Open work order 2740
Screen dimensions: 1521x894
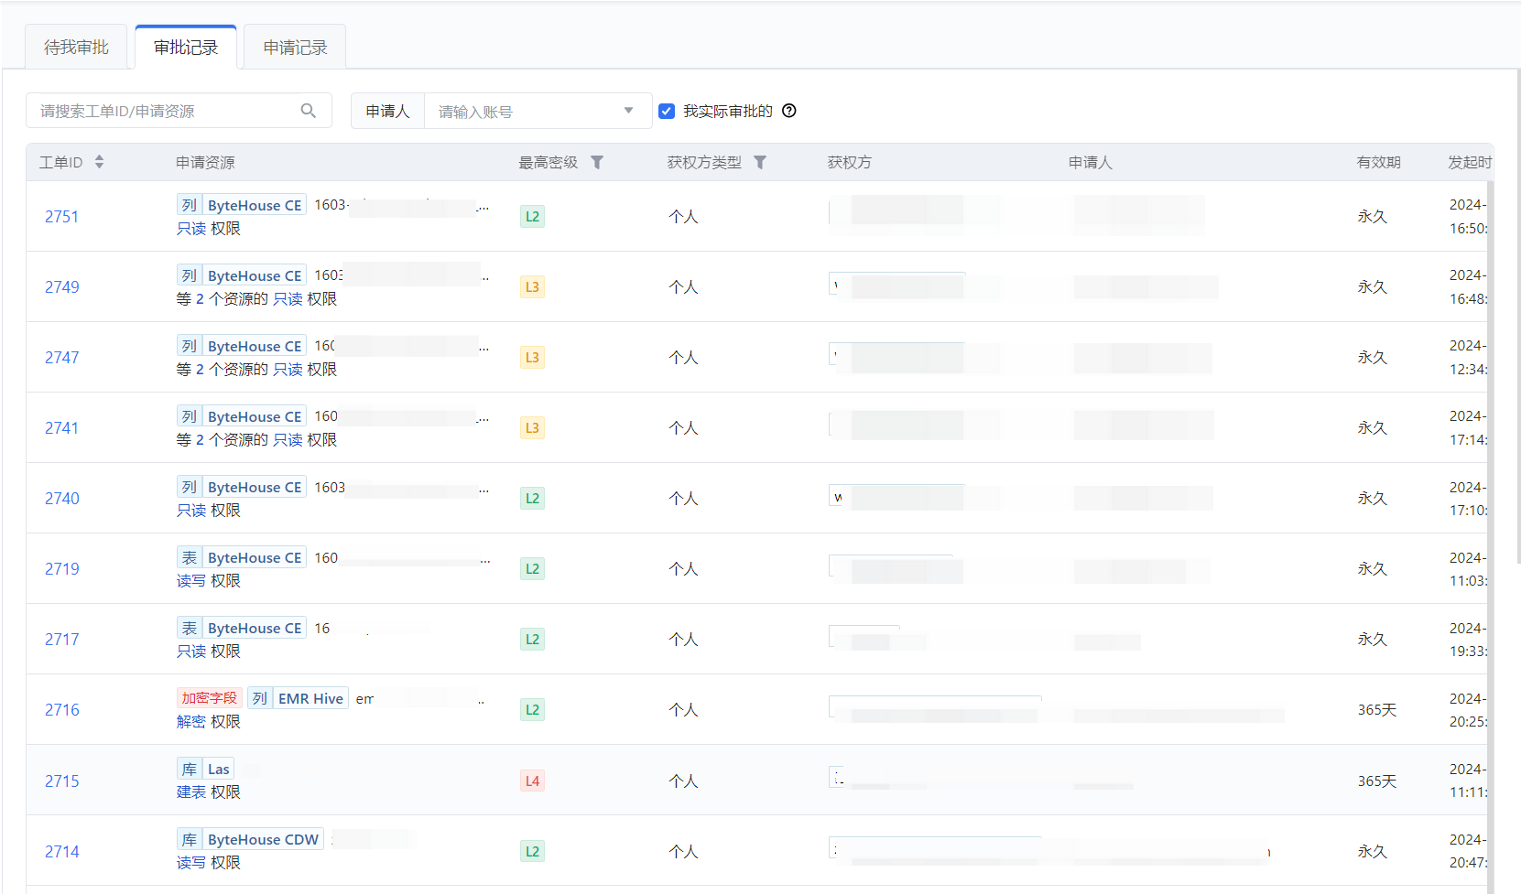click(x=61, y=499)
